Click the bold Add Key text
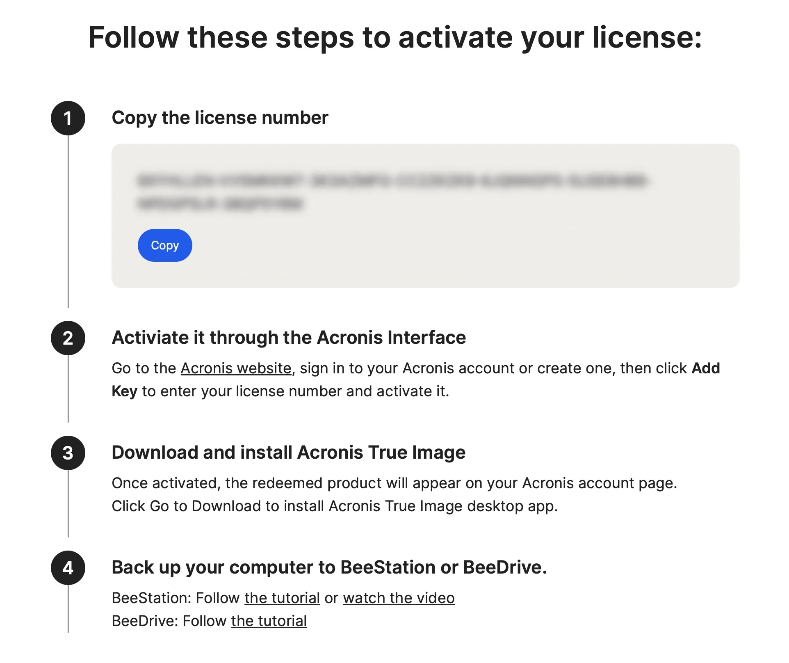This screenshot has width=789, height=663. pos(705,368)
